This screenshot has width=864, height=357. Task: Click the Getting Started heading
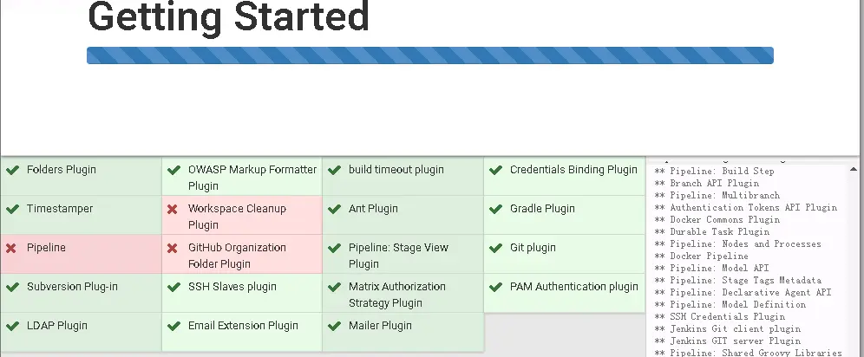click(229, 17)
